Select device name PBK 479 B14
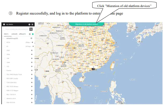 click(11, 103)
